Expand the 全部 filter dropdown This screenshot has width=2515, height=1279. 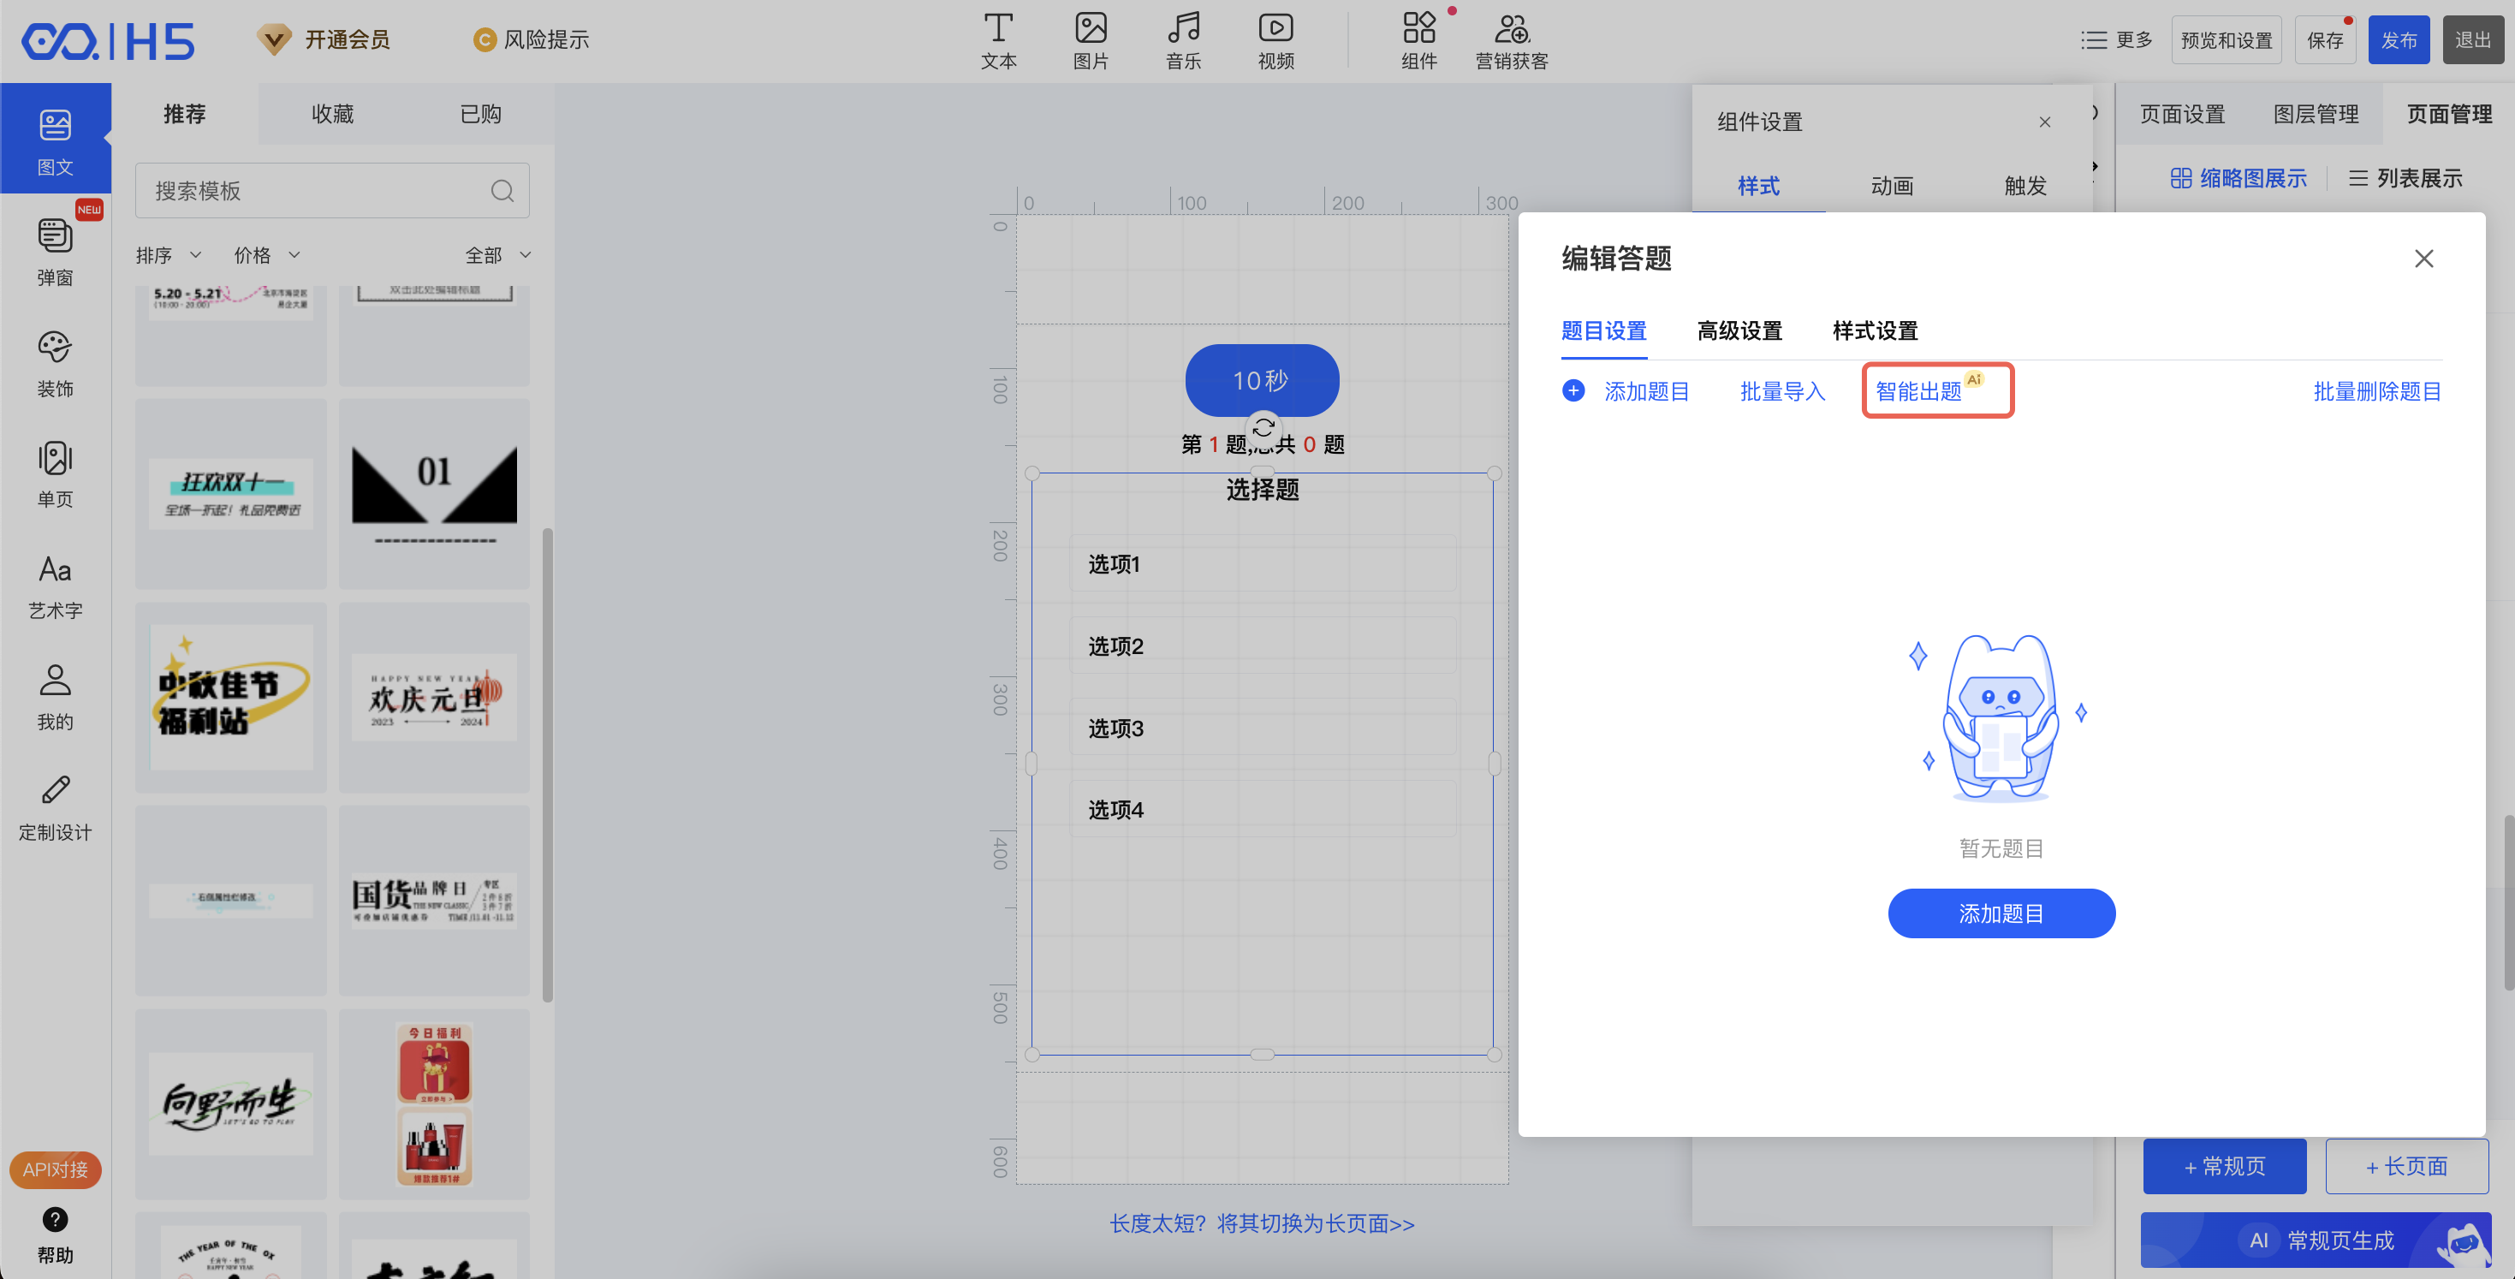point(498,255)
